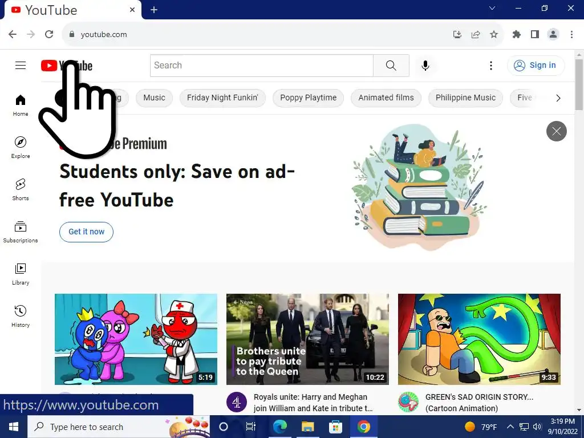
Task: Toggle the Chrome side panel
Action: (535, 35)
